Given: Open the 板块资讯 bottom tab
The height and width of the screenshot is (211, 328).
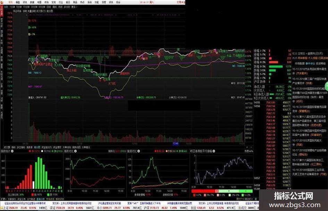Looking at the screenshot, I should pos(60,199).
